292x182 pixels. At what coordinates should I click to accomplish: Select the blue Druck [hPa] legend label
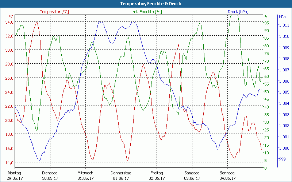pos(238,12)
